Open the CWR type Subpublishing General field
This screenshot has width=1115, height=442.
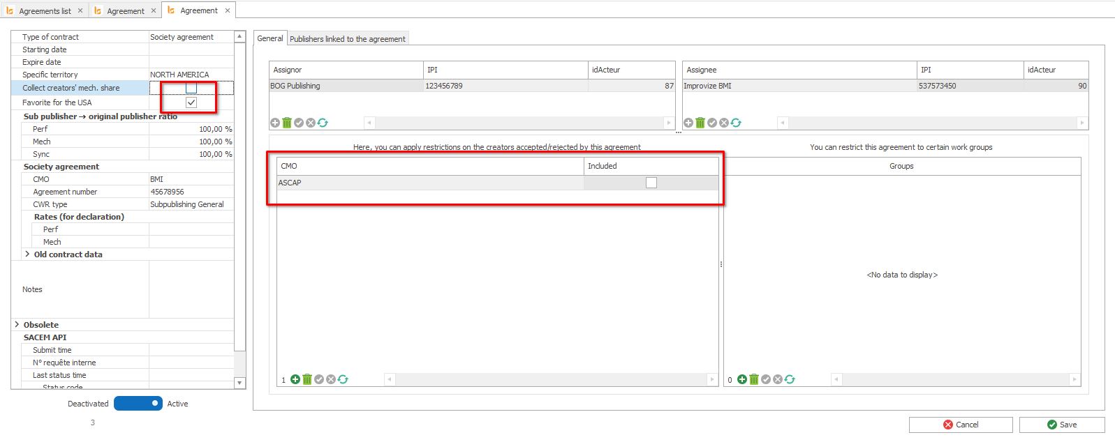(x=191, y=204)
